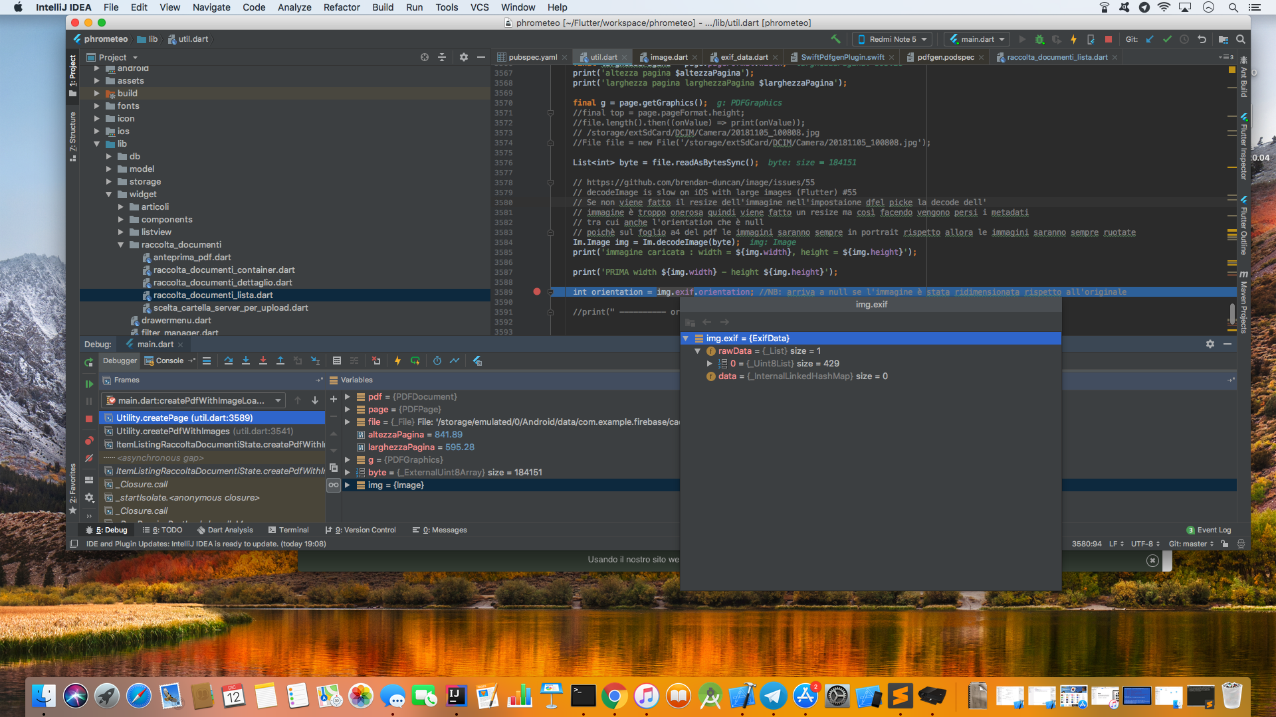Open the Refactor menu
1276x717 pixels.
coord(341,7)
